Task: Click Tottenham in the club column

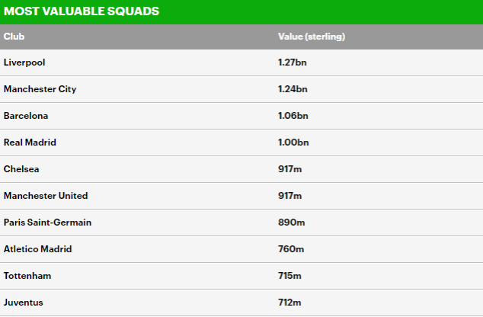Action: (27, 276)
